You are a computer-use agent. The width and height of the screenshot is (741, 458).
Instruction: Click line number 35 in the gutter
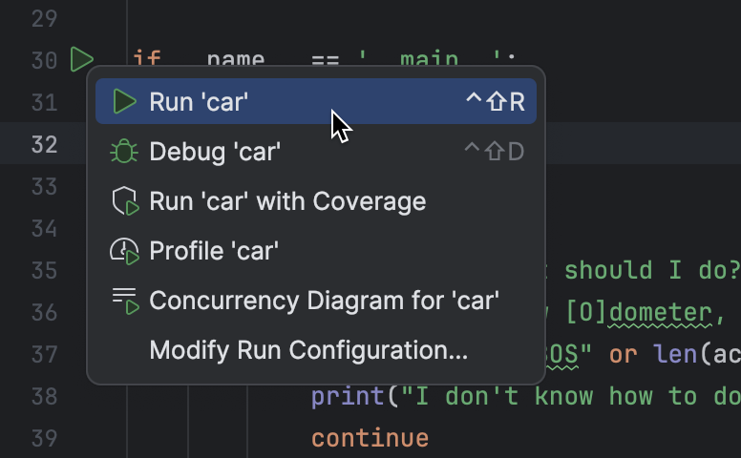(x=44, y=270)
